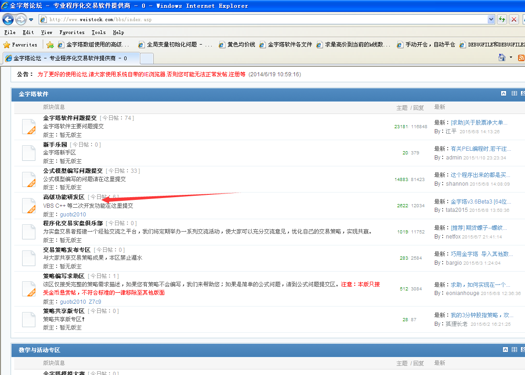Click the Home icon in command bar
Viewport: 525px width, 375px height.
502,57
